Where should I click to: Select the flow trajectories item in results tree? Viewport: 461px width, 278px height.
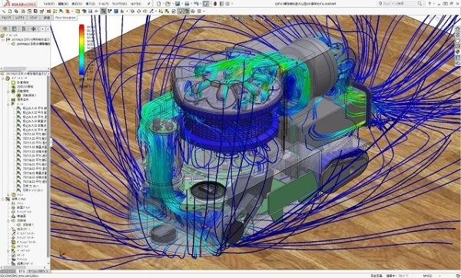pos(21,220)
